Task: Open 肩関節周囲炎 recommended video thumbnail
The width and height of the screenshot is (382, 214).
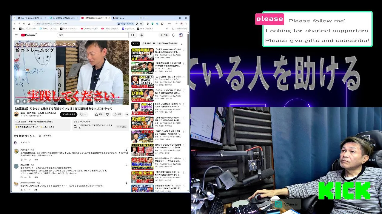Action: pyautogui.click(x=142, y=54)
